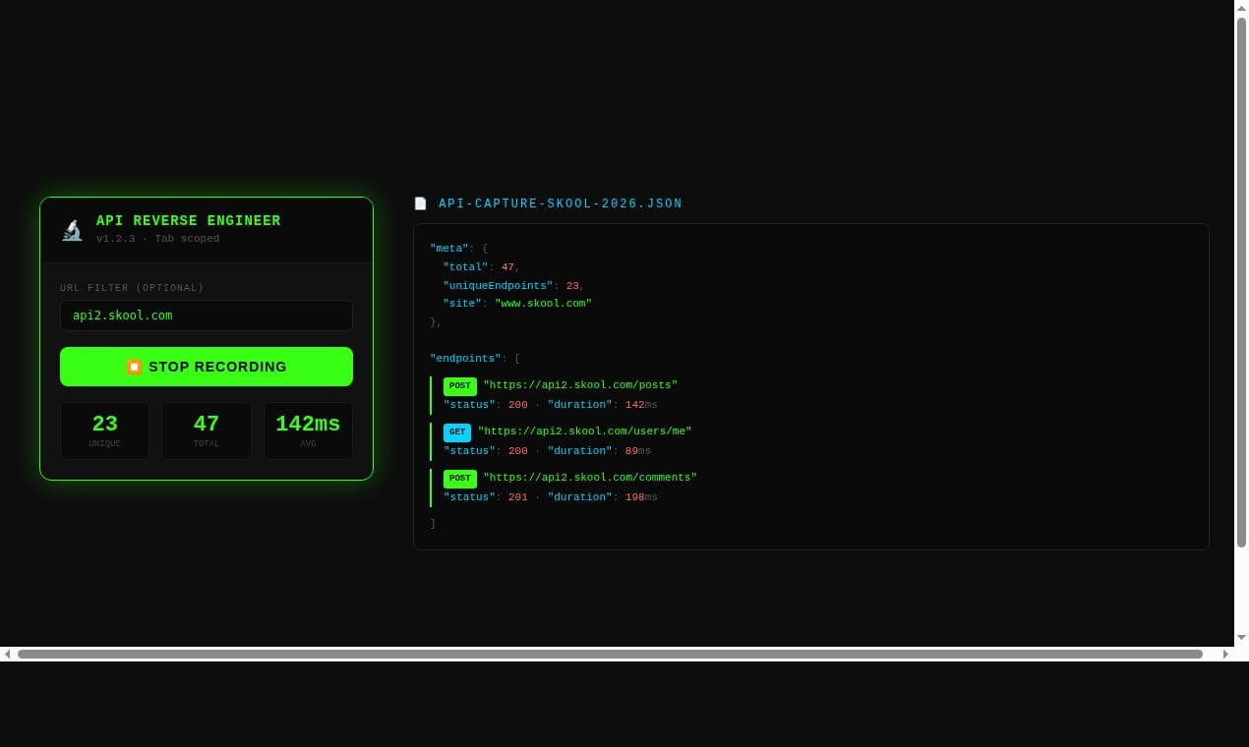Click the 142ms AVG stat card
This screenshot has width=1249, height=747.
pyautogui.click(x=308, y=431)
